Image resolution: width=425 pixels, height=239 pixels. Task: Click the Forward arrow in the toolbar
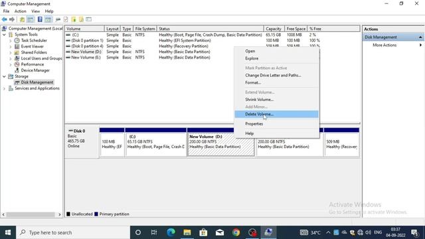(x=12, y=19)
